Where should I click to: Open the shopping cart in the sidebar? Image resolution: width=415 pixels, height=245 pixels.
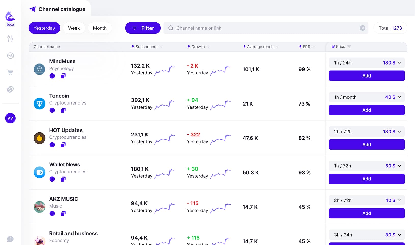pos(10,72)
